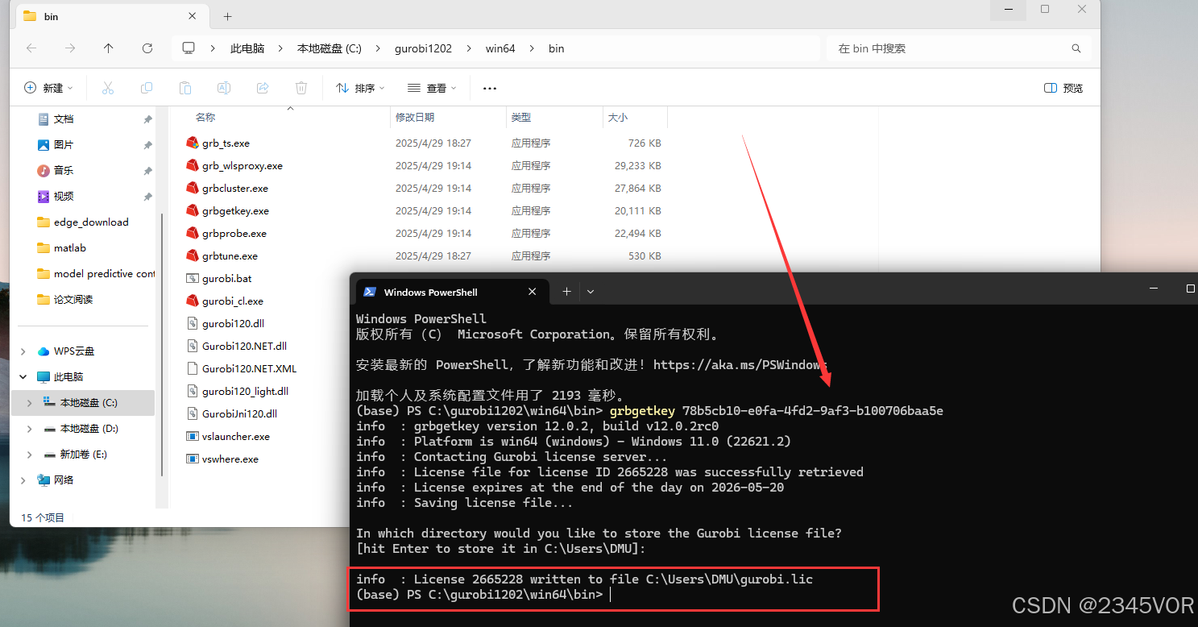The image size is (1198, 627).
Task: Open the 排序 sort dropdown
Action: [360, 88]
